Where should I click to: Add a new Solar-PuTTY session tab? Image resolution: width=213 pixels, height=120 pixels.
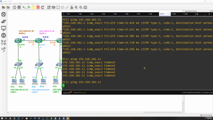pyautogui.click(x=197, y=14)
